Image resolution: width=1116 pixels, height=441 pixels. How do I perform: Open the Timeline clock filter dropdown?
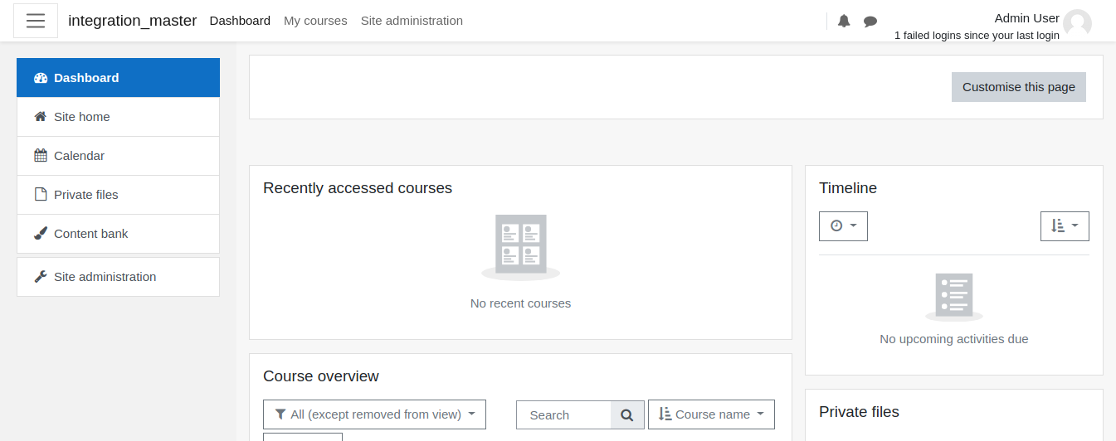pos(843,226)
